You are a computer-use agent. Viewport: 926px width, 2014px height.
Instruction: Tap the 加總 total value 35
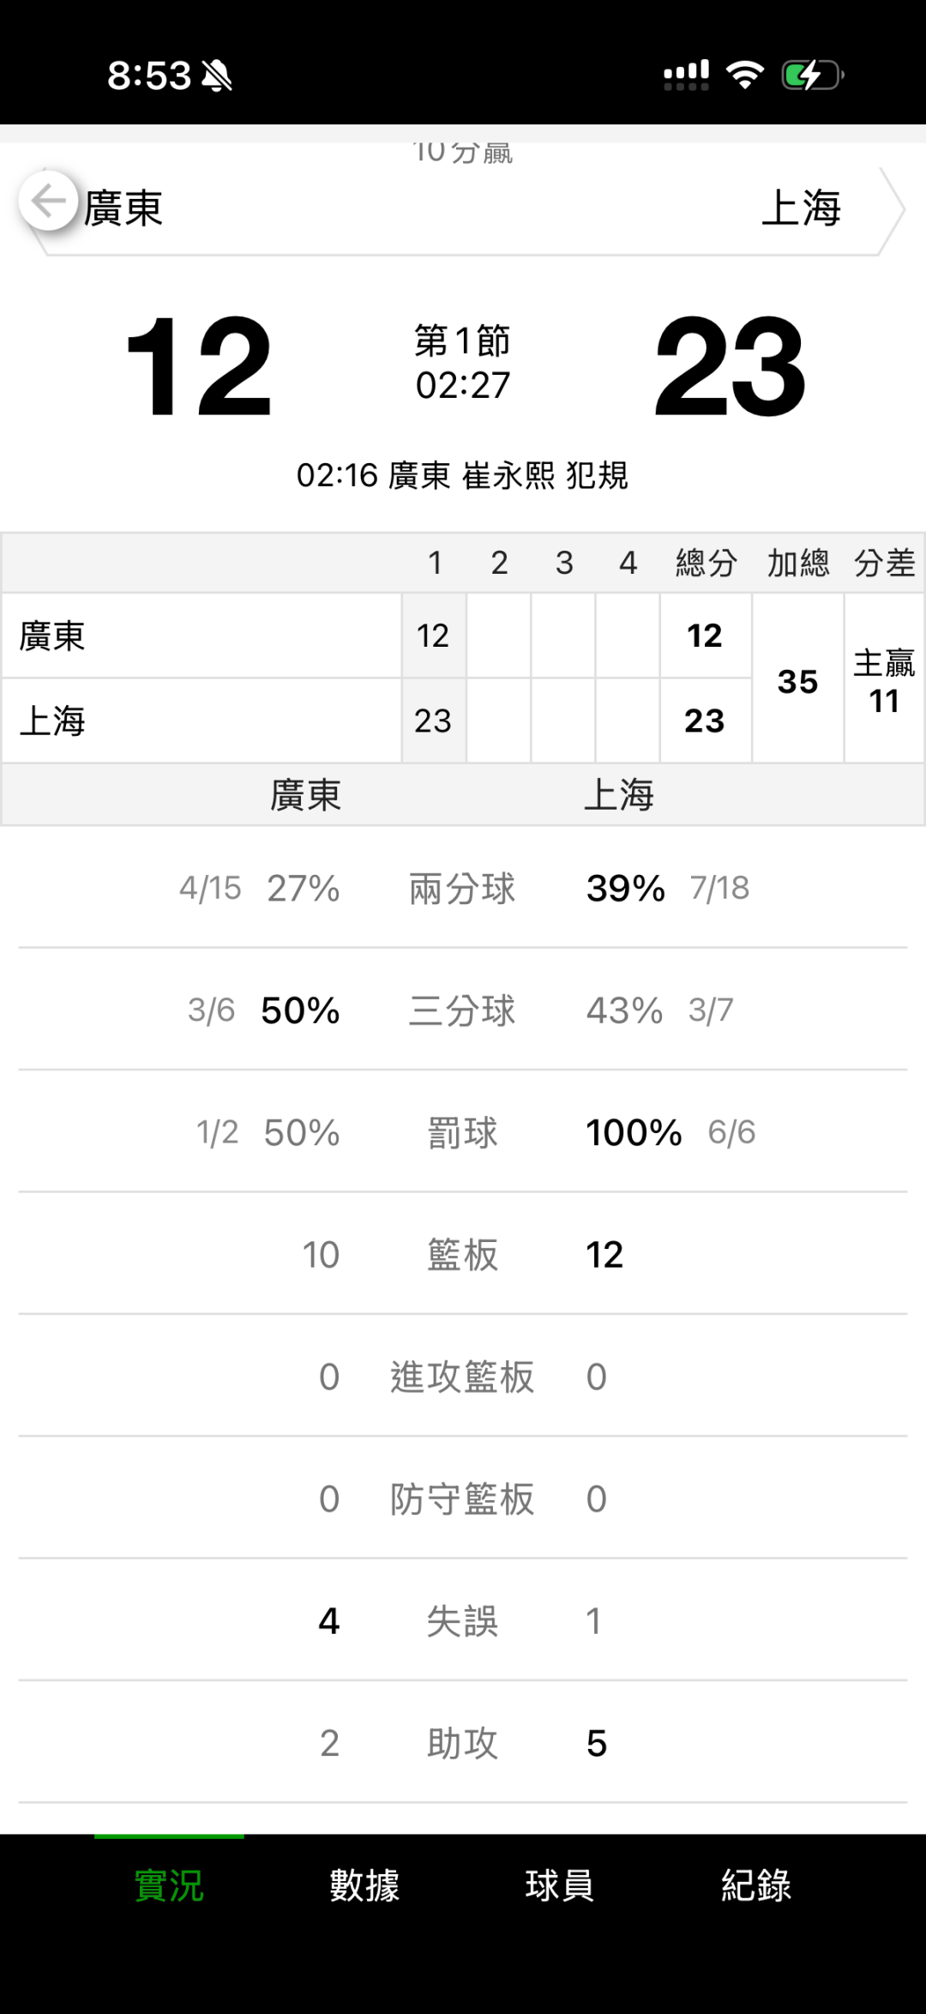797,682
